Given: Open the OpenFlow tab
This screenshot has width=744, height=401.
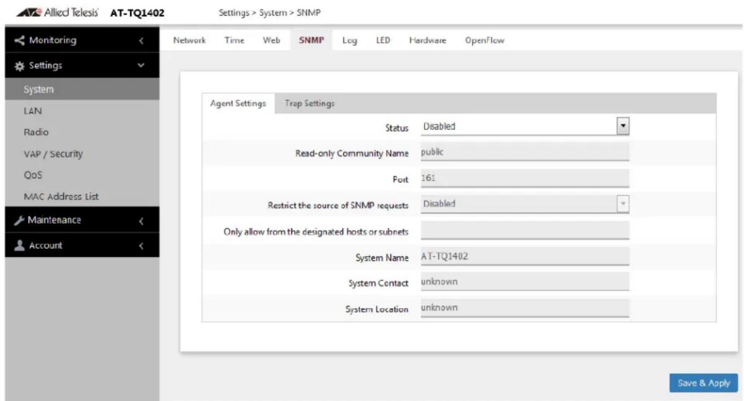Looking at the screenshot, I should click(485, 40).
